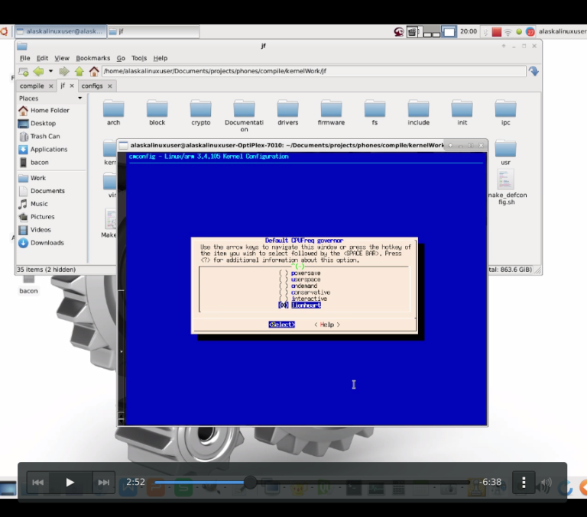The image size is (587, 517).
Task: Expand the Places sidebar dropdown
Action: click(x=79, y=99)
